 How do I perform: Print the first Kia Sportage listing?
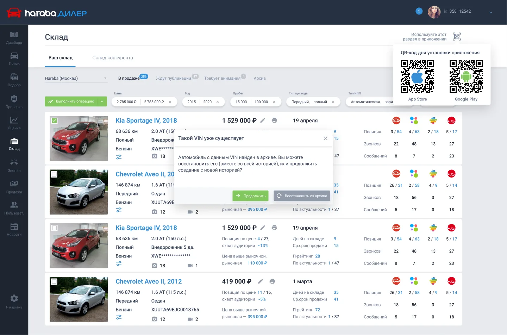tap(274, 120)
